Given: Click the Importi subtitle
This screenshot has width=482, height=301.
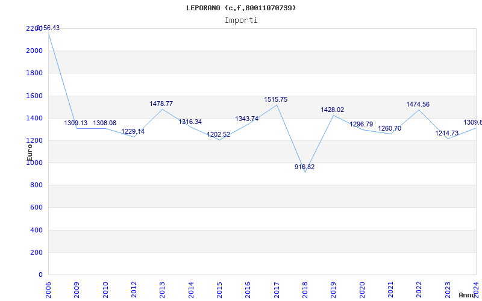Looking at the screenshot, I should point(241,20).
